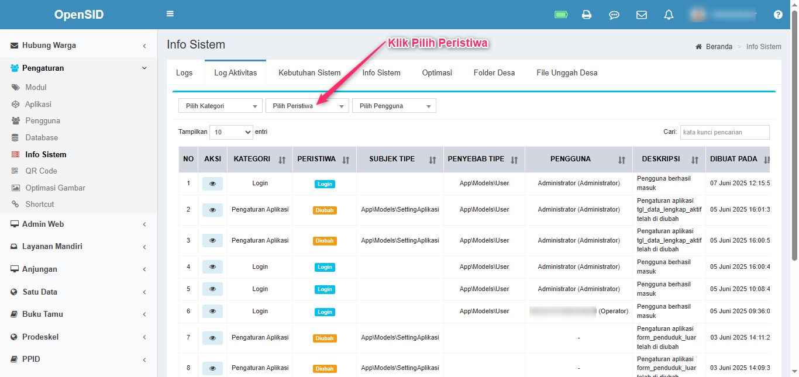
Task: Open the envelope mail icon in header
Action: coord(642,15)
